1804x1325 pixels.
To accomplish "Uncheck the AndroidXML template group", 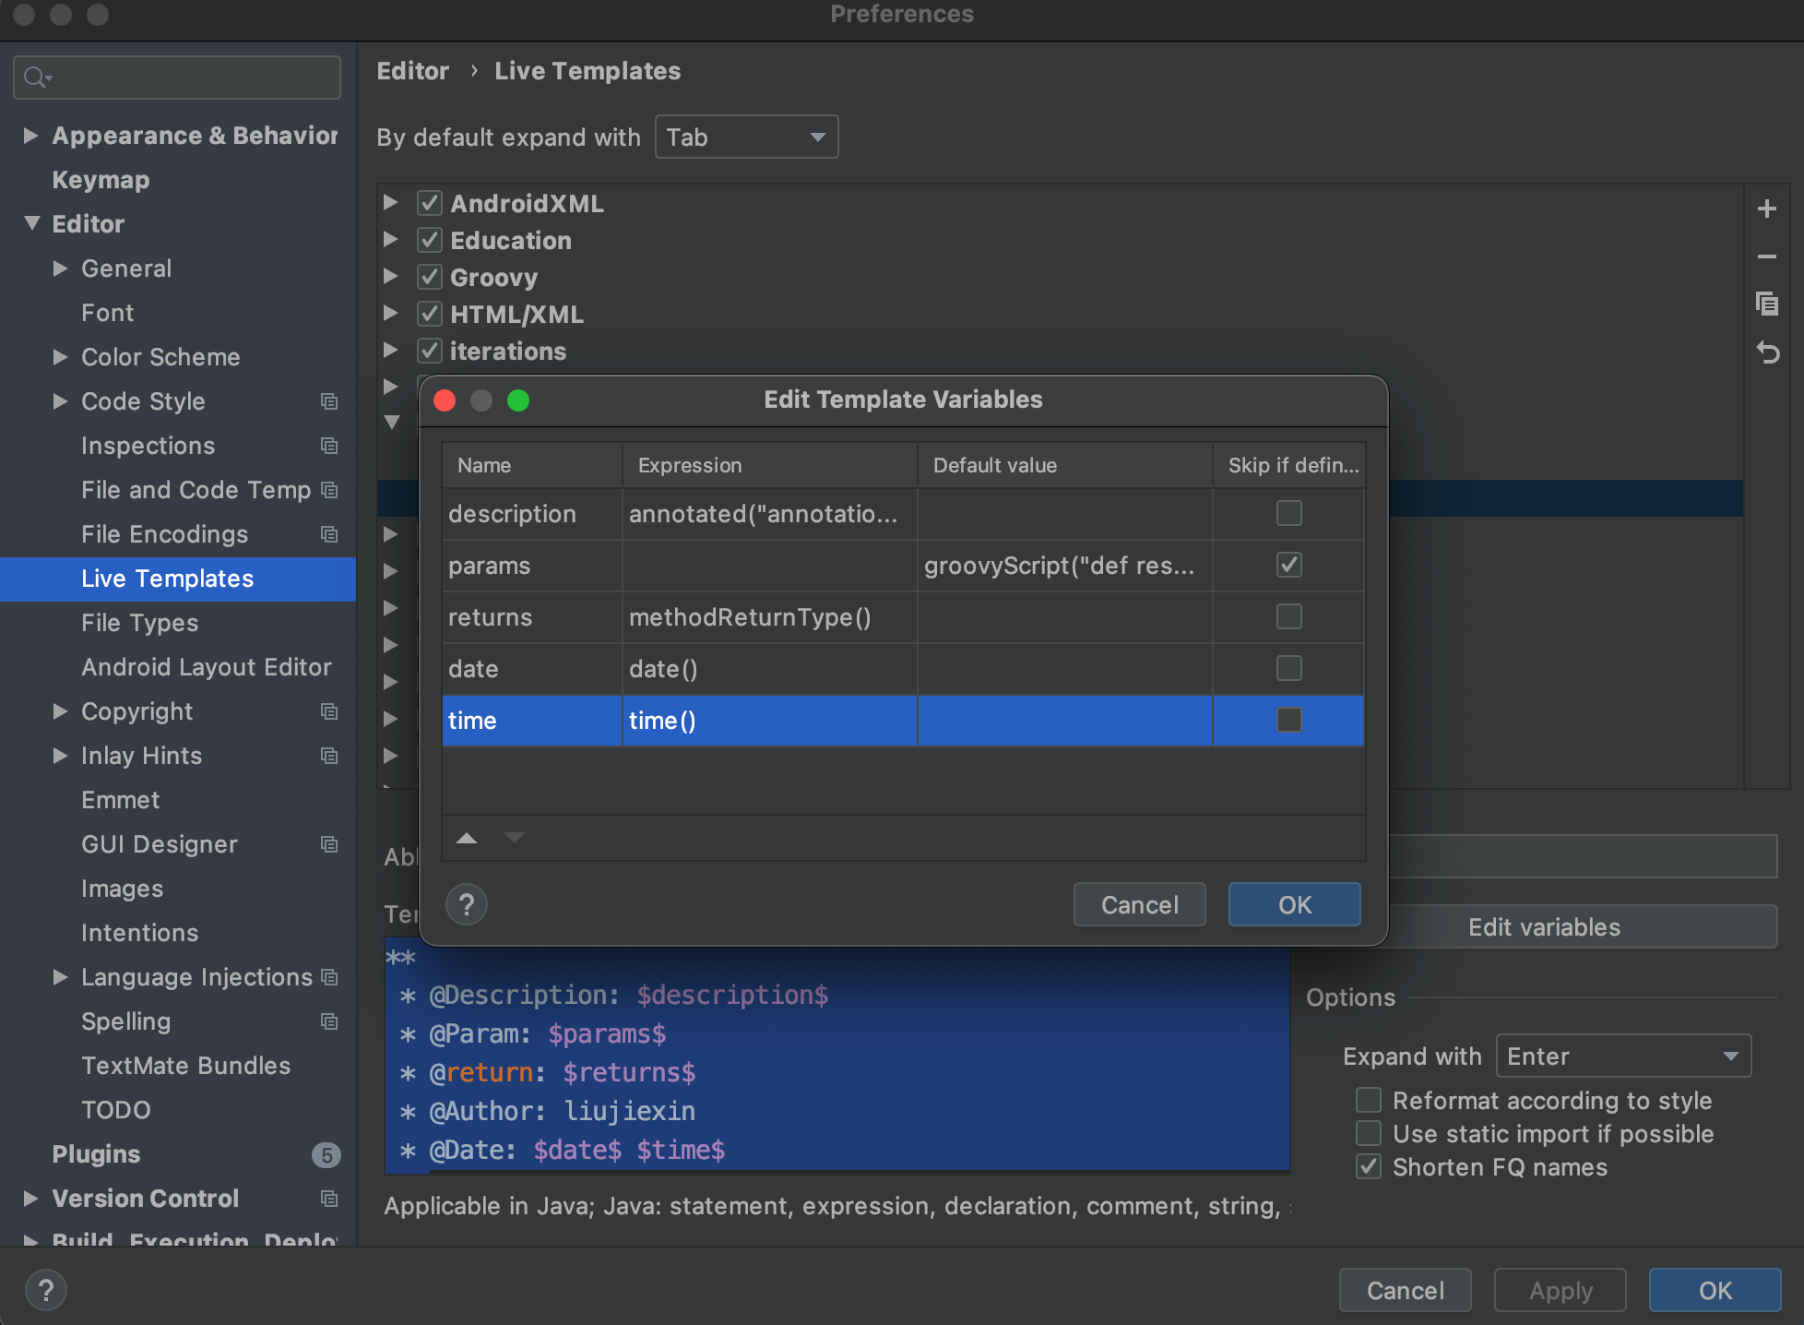I will tap(430, 203).
